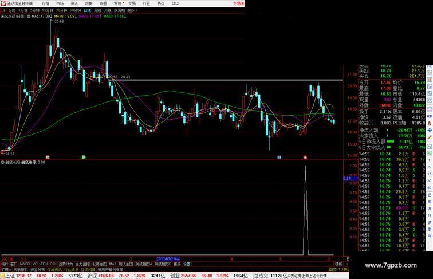Click the money bag icon in sidebar

point(430,124)
